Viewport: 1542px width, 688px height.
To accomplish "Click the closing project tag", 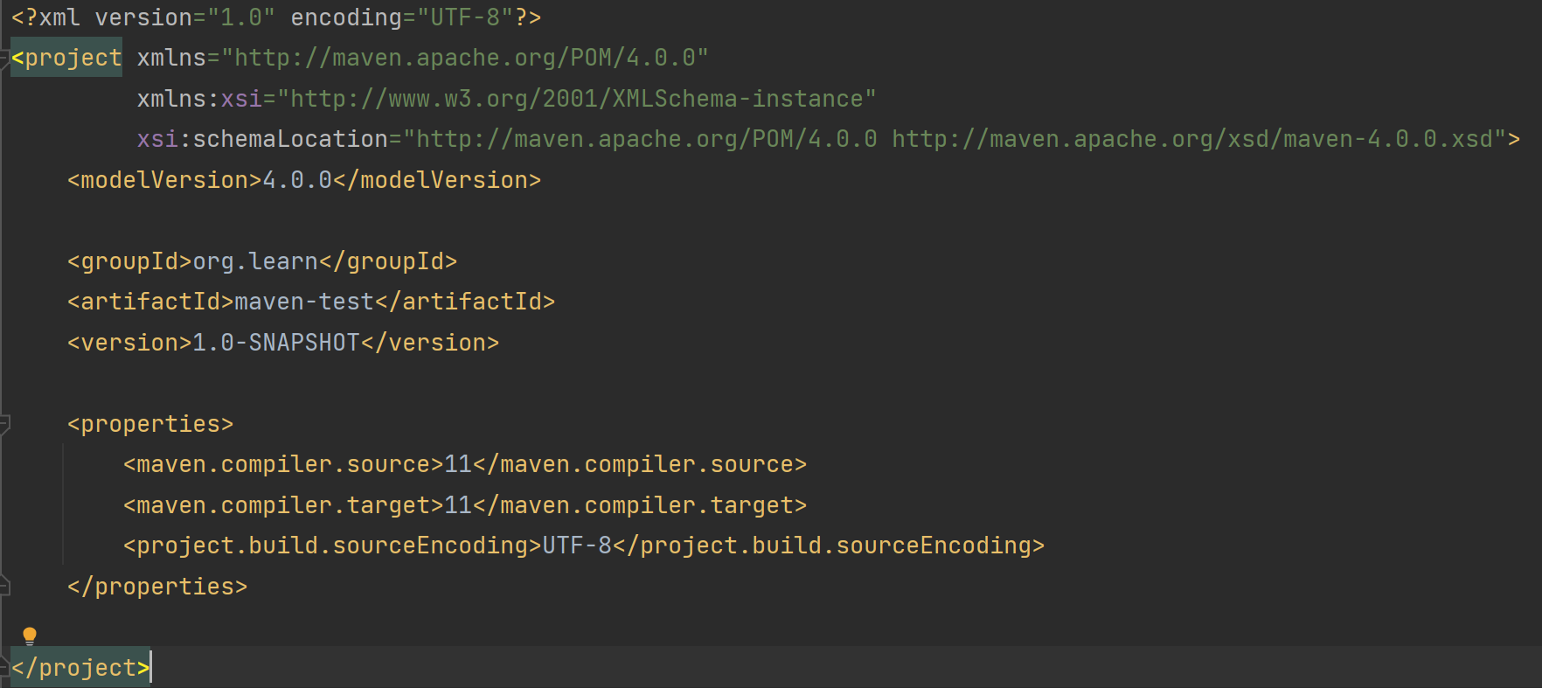I will [80, 668].
